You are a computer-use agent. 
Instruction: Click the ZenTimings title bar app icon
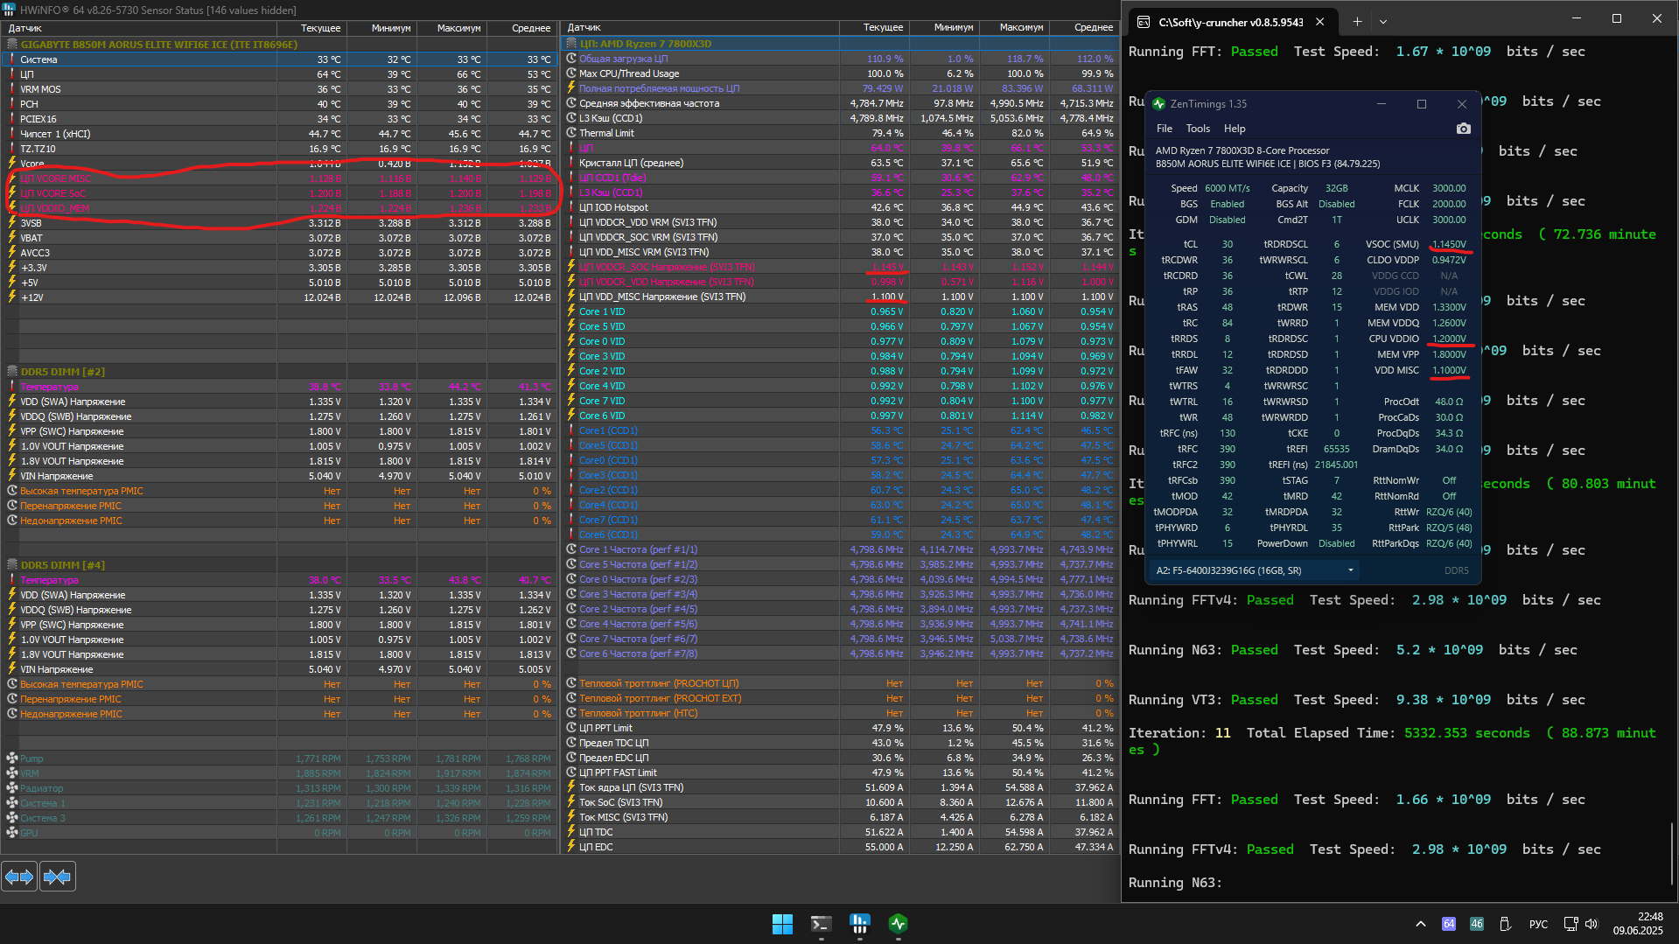tap(1159, 104)
